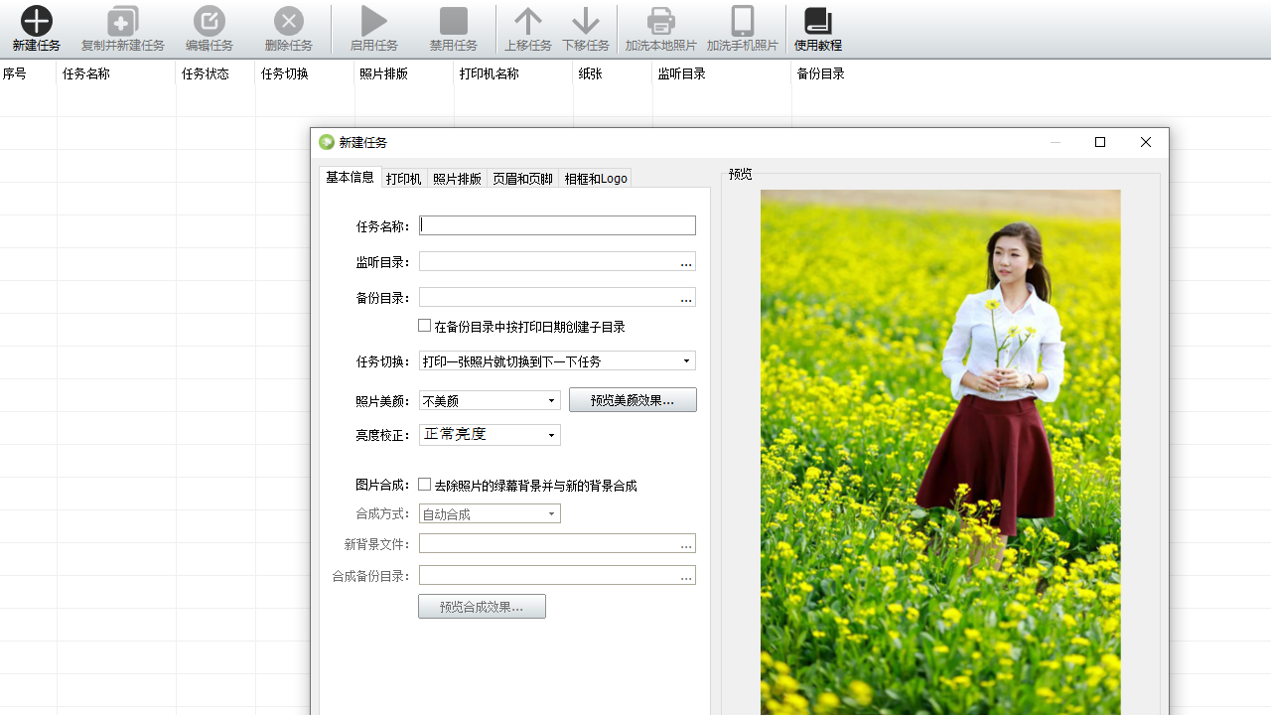Click the 启用任务 play icon
Viewport: 1271px width, 715px height.
(374, 21)
